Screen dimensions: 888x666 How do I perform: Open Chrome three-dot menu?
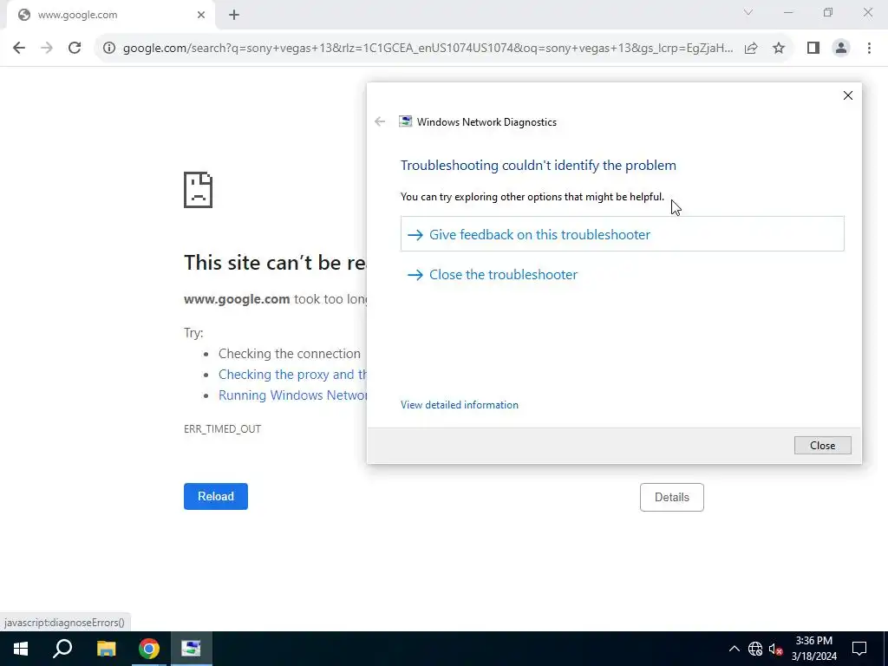coord(869,48)
